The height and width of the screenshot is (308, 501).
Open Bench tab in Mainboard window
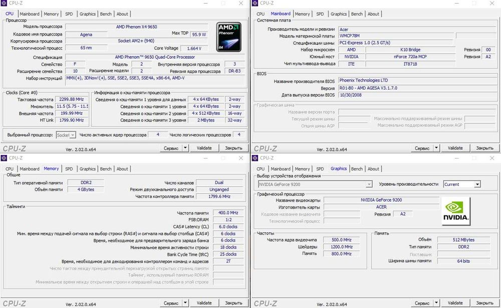357,14
